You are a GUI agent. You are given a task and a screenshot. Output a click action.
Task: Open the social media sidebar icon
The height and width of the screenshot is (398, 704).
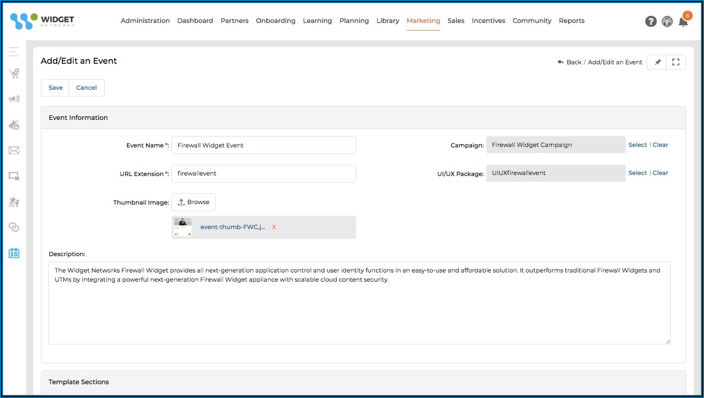14,202
